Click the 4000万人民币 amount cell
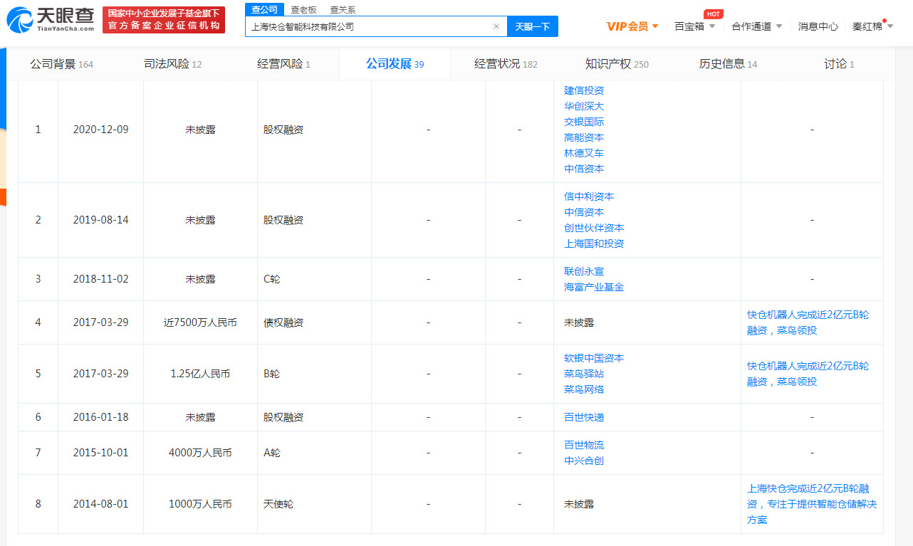913x546 pixels. 200,453
